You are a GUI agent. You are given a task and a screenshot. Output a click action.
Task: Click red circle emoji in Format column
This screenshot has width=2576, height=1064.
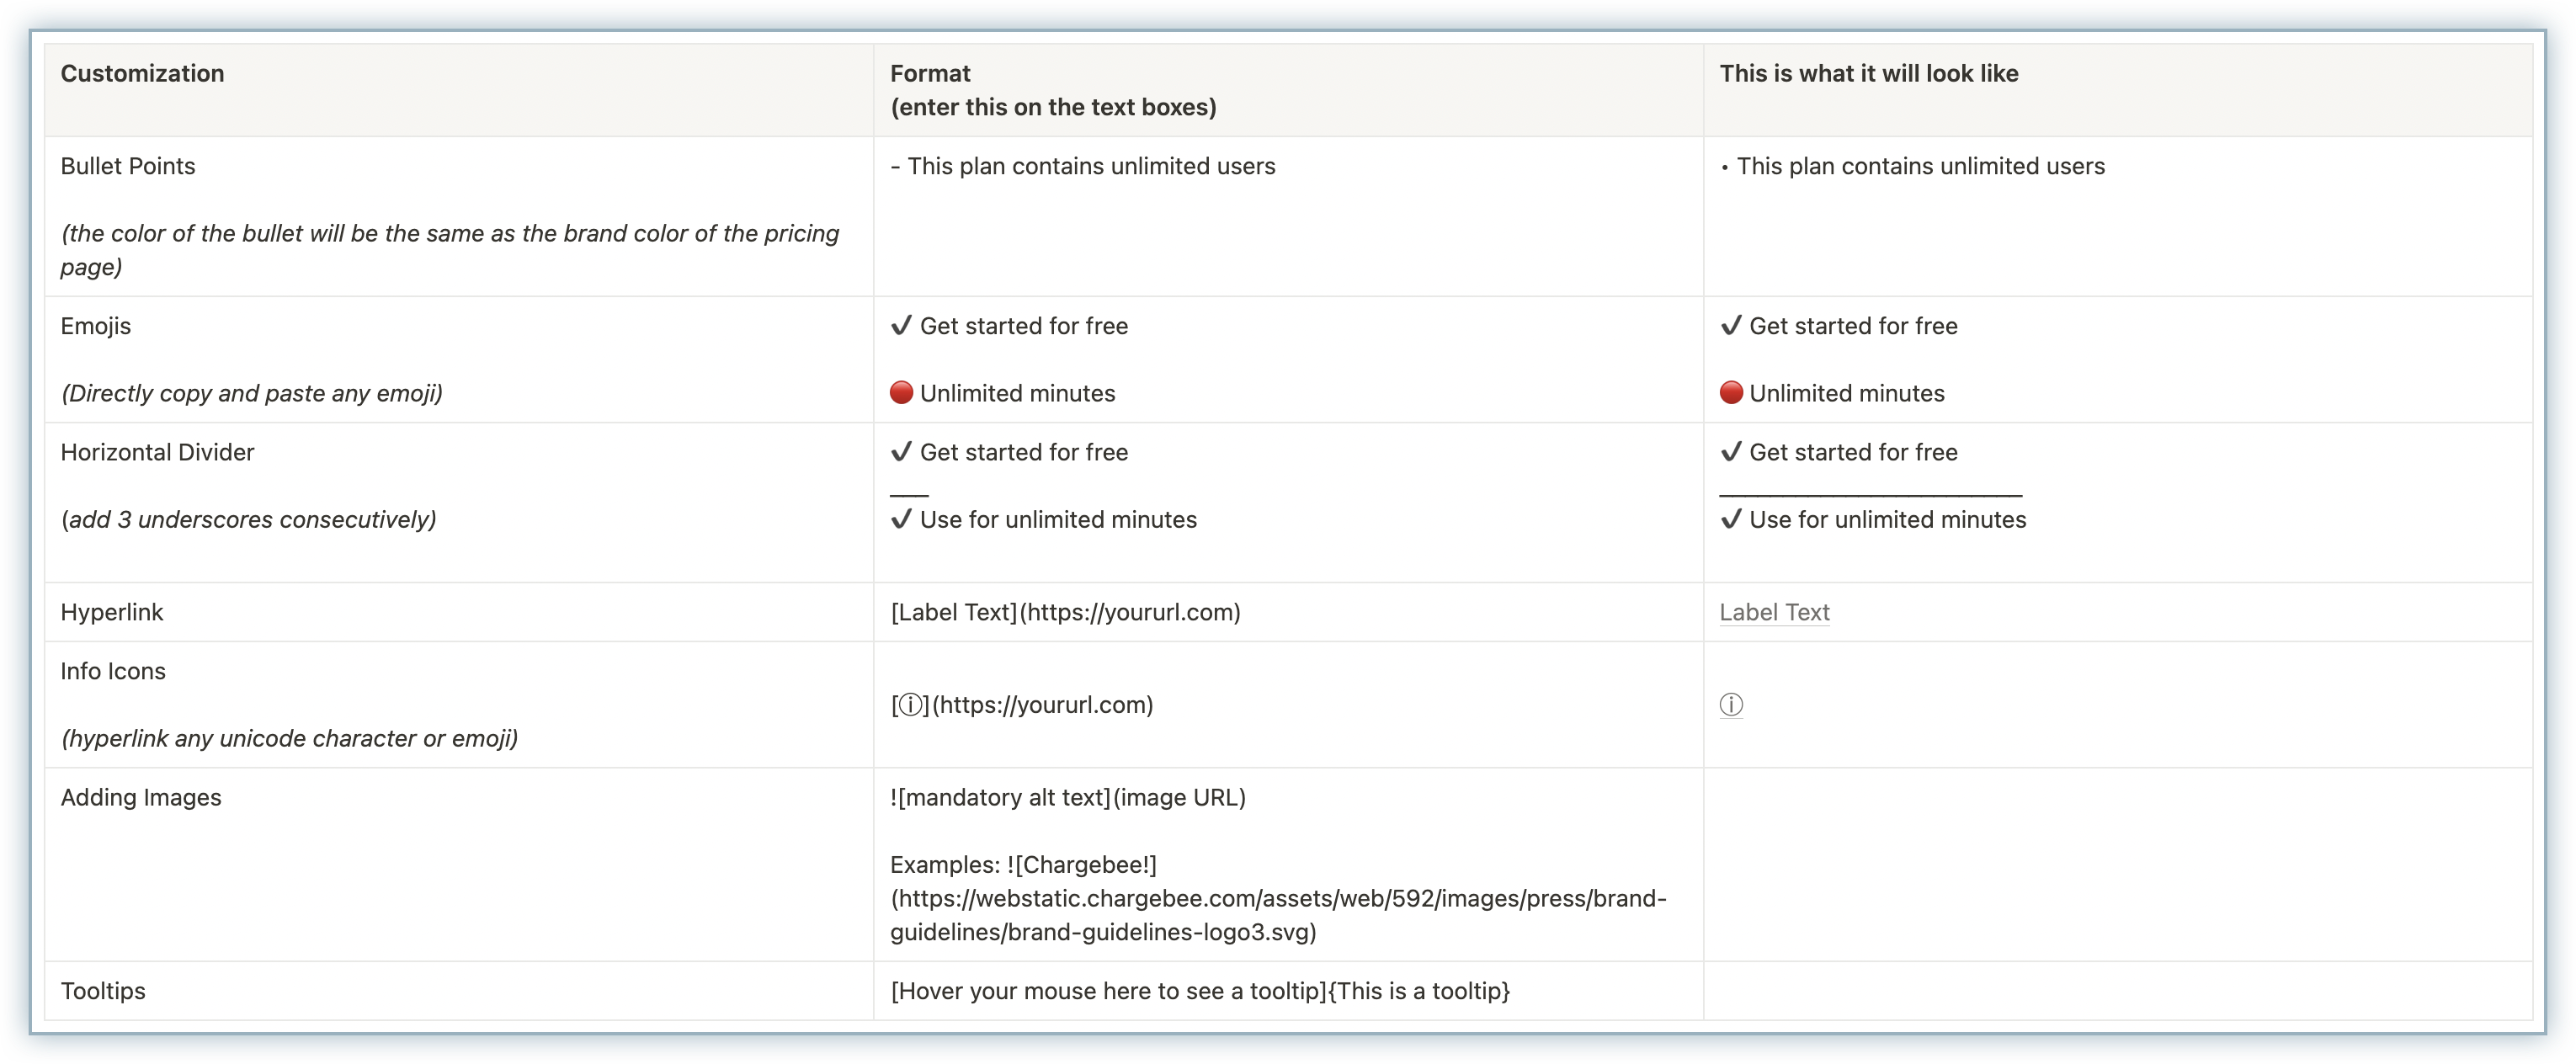901,393
